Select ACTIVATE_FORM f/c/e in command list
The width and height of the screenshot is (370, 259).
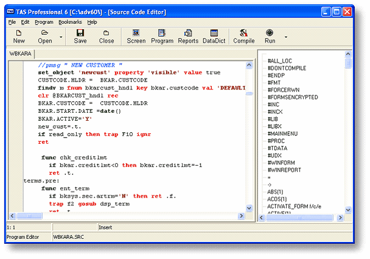click(x=294, y=207)
